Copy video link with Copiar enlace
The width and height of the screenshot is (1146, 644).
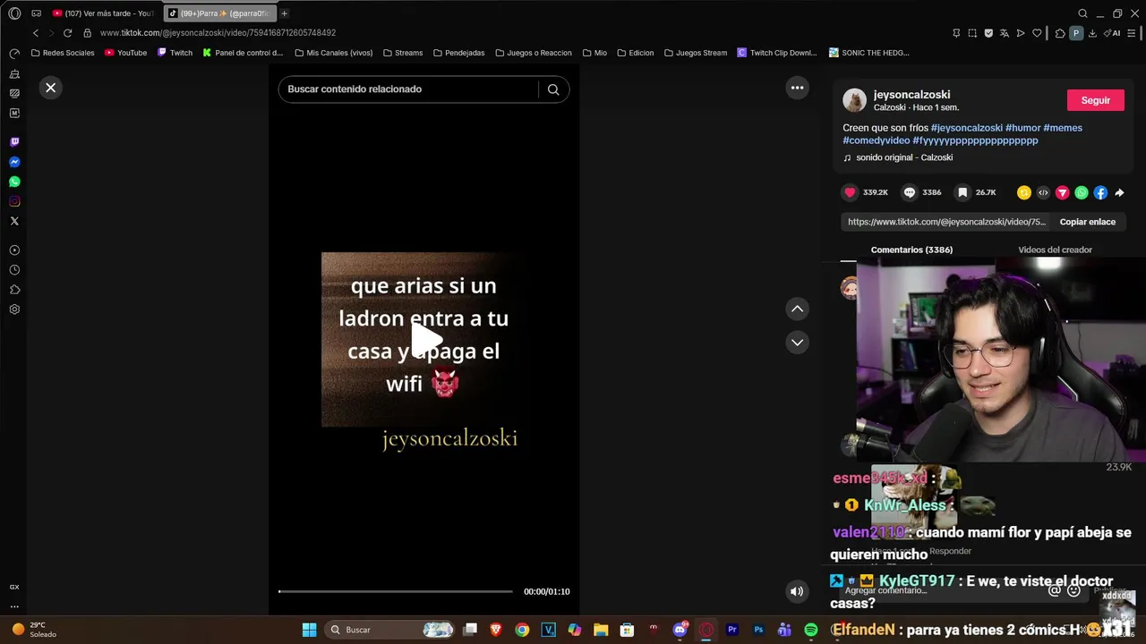(x=1087, y=222)
